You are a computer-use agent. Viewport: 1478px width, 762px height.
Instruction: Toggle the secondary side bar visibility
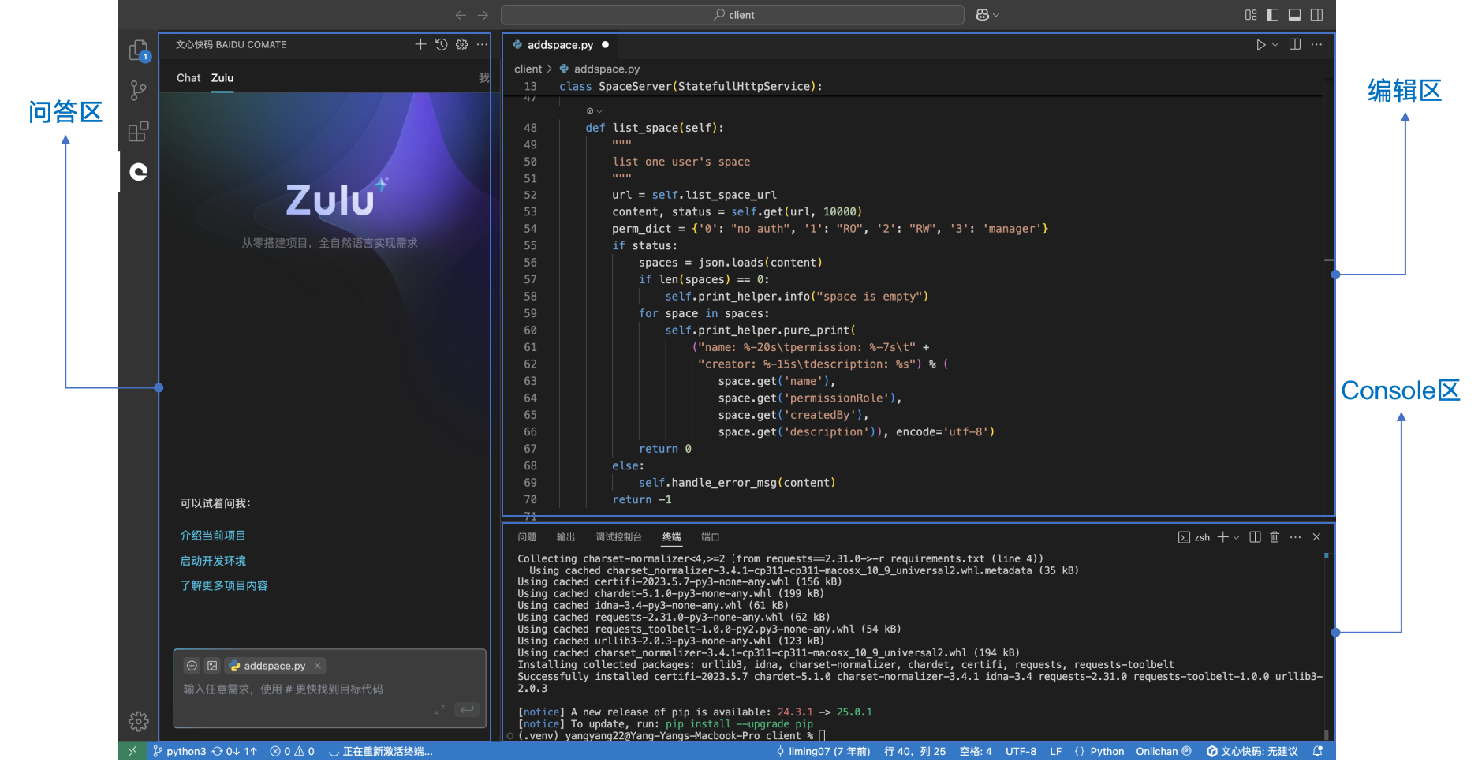coord(1316,15)
